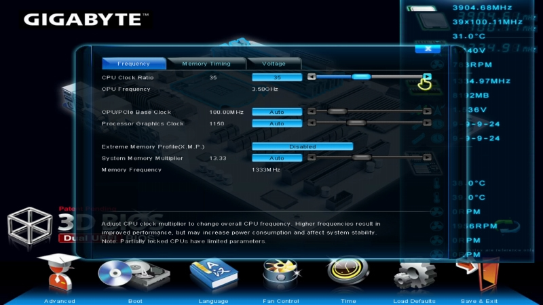543x305 pixels.
Task: Open the Language dictionary book icon
Action: (213, 274)
